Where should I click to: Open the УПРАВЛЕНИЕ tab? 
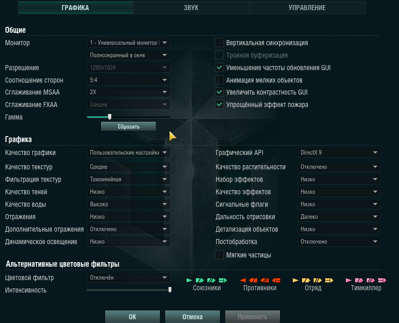307,8
